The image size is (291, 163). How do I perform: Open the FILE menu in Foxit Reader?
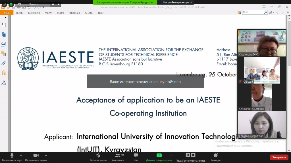coord(7,13)
